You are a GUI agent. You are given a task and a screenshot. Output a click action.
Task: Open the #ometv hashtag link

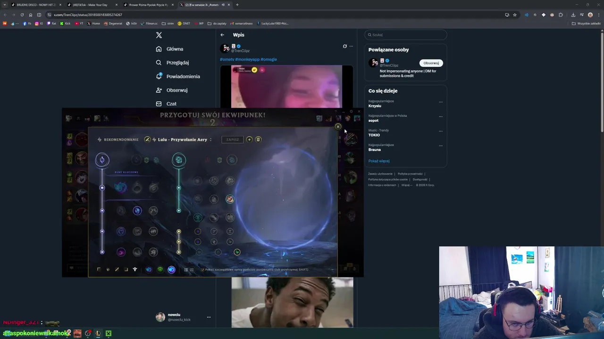point(227,59)
